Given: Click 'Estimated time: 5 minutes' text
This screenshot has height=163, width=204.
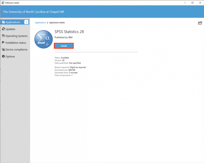Looking at the screenshot, I should click(x=66, y=73).
